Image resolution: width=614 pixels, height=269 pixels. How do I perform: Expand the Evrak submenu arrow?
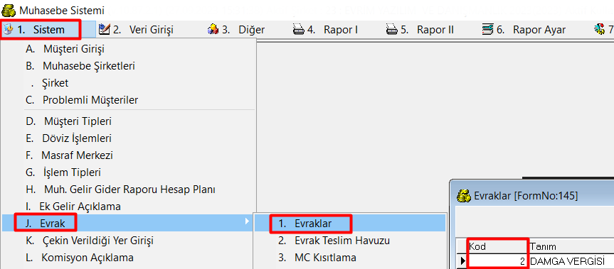coord(247,222)
